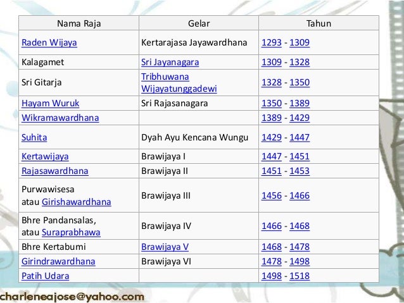Follow the Kertawijaya link
404x303 pixels.
point(45,156)
